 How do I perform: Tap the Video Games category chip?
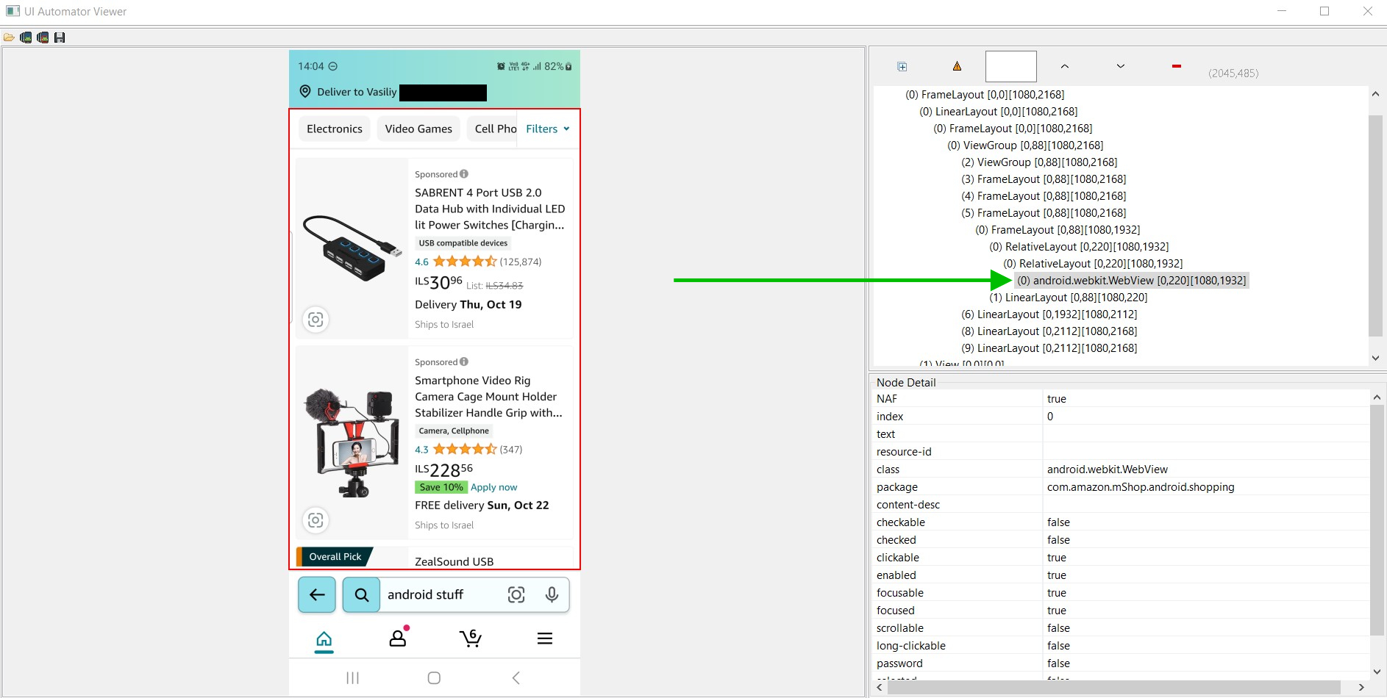click(x=418, y=129)
